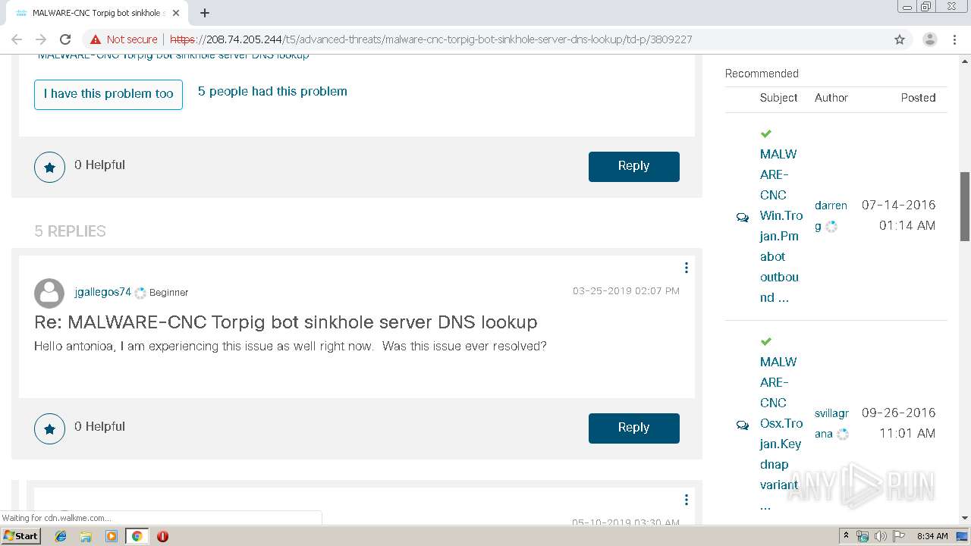Bookmark this page with star icon
The height and width of the screenshot is (546, 971).
click(900, 39)
